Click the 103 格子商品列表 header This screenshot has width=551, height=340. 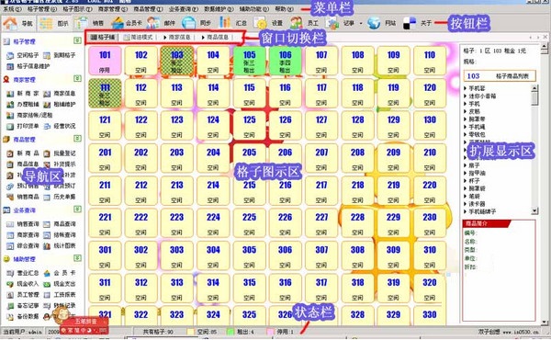tap(499, 76)
